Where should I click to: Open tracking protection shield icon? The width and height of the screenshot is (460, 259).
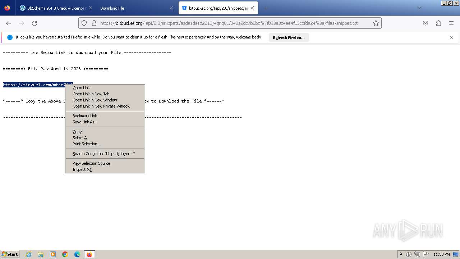pyautogui.click(x=84, y=23)
